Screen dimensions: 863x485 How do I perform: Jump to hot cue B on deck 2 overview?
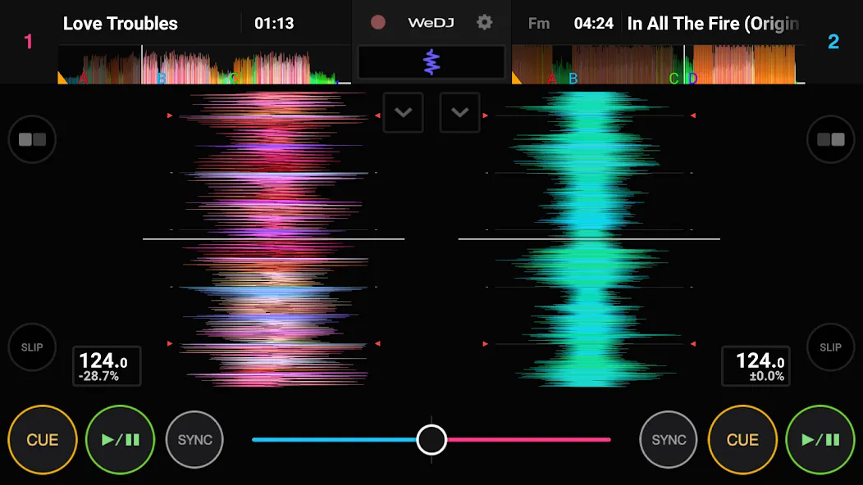point(573,79)
